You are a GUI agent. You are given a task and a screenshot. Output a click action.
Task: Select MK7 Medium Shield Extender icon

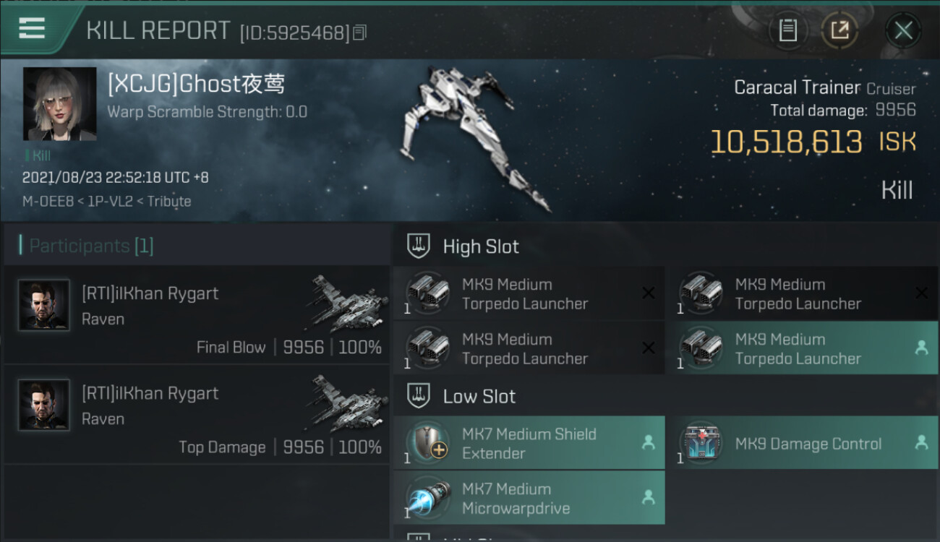point(427,443)
